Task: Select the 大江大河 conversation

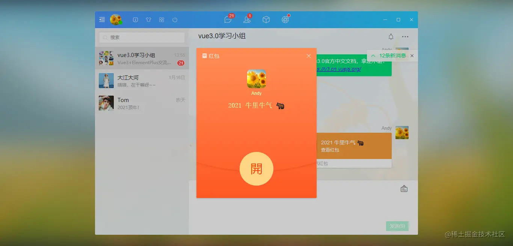Action: coord(142,81)
